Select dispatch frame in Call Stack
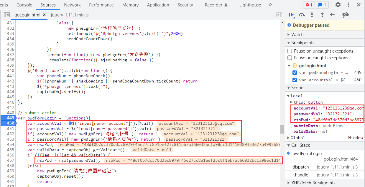Image resolution: width=365 pixels, height=187 pixels. point(300,167)
